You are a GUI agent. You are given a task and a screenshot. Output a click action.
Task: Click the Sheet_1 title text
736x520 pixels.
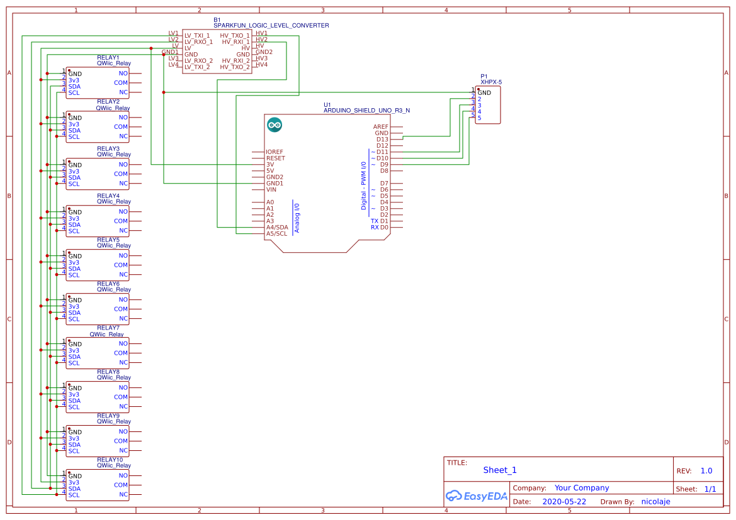(499, 470)
